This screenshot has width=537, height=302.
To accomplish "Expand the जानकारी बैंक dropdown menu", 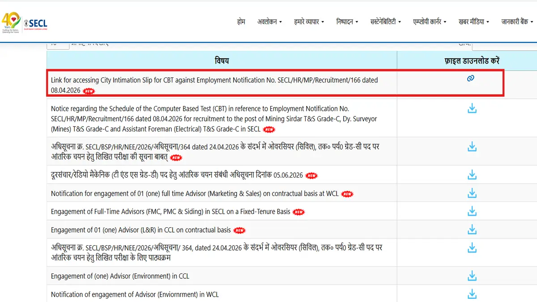I will coord(518,21).
